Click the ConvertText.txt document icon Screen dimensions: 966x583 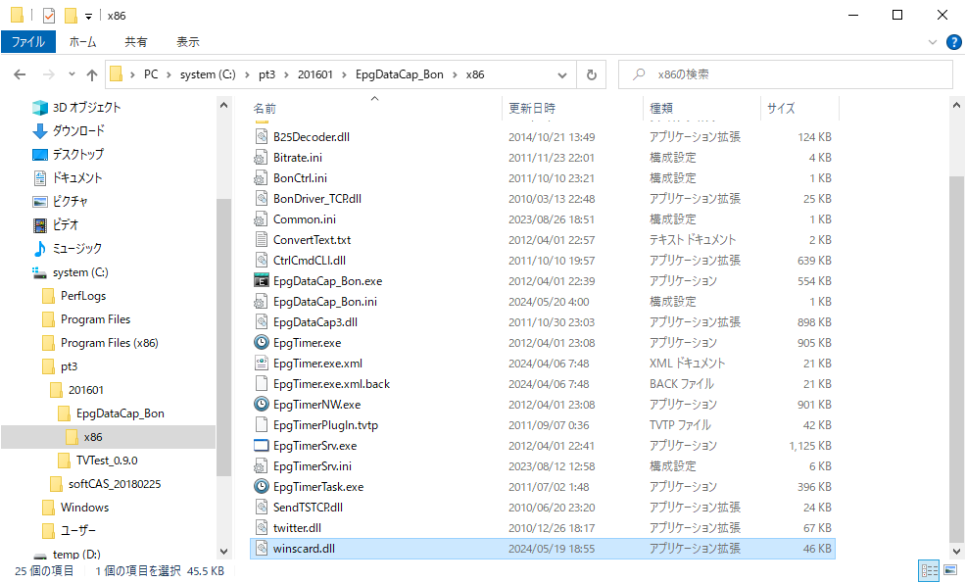262,239
